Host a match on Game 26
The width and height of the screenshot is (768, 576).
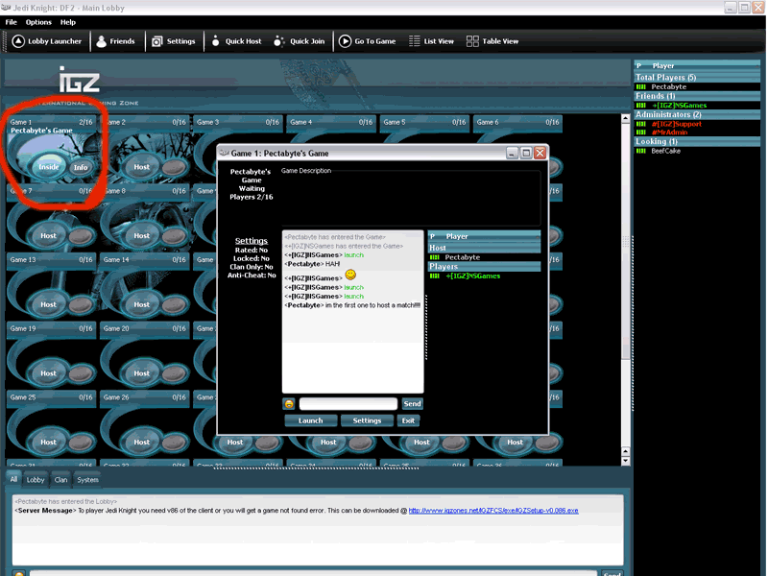pyautogui.click(x=141, y=442)
